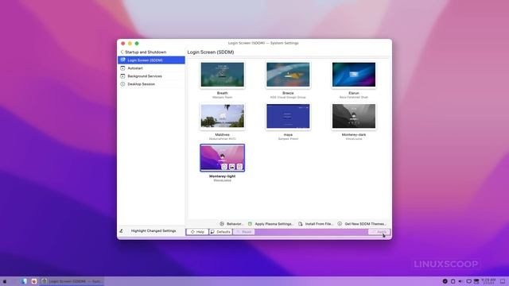Image resolution: width=509 pixels, height=286 pixels.
Task: Click the Desktop Session sidebar icon
Action: click(x=122, y=84)
